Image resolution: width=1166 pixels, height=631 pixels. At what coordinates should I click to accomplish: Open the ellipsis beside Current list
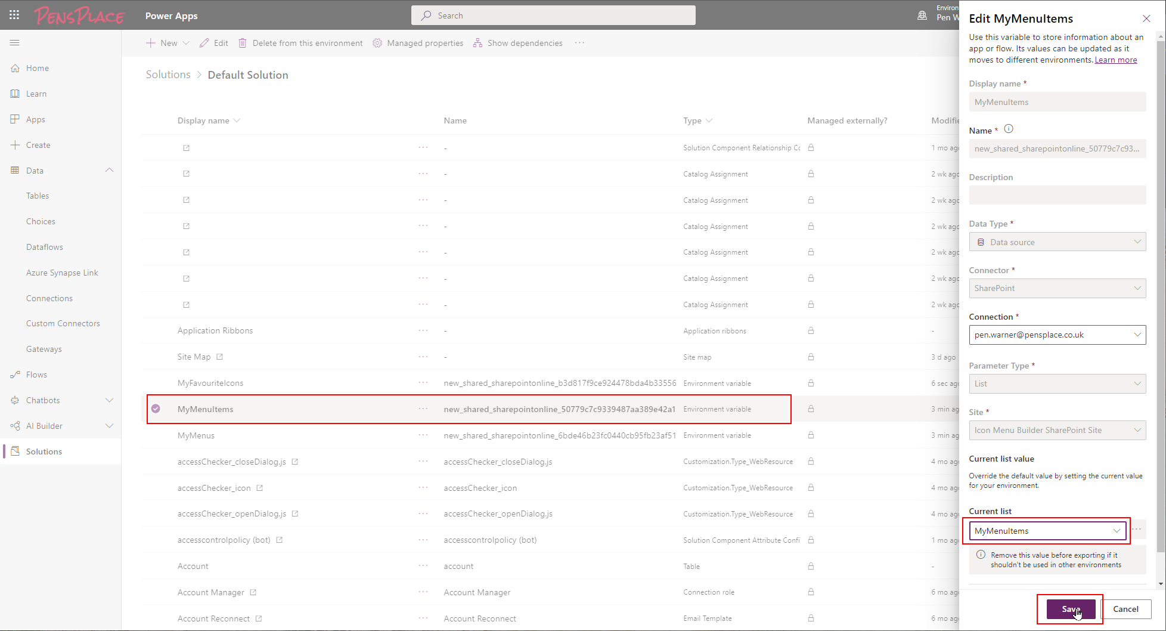1137,530
